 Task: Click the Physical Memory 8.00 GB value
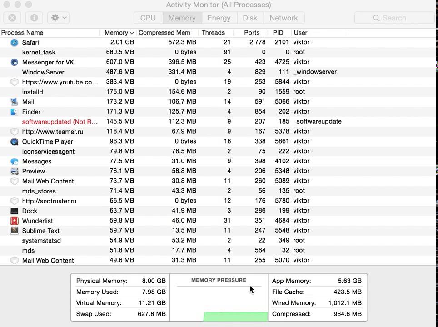click(x=154, y=281)
